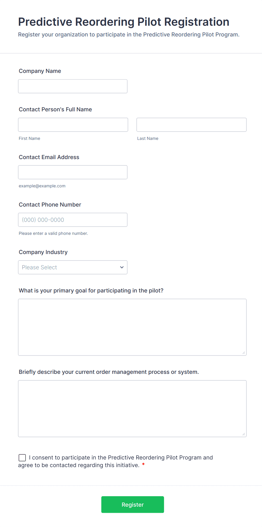Click the Predictive Reordering Pilot Registration heading

124,22
